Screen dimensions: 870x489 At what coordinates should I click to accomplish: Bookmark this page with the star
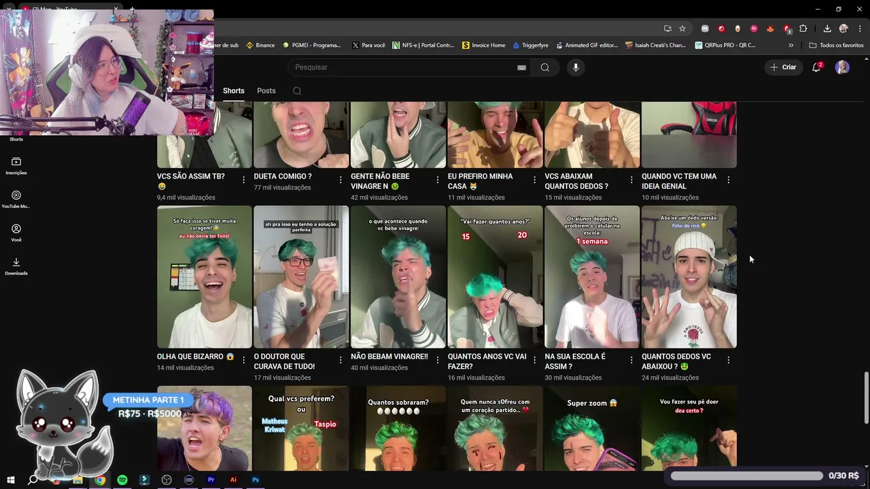(x=682, y=29)
